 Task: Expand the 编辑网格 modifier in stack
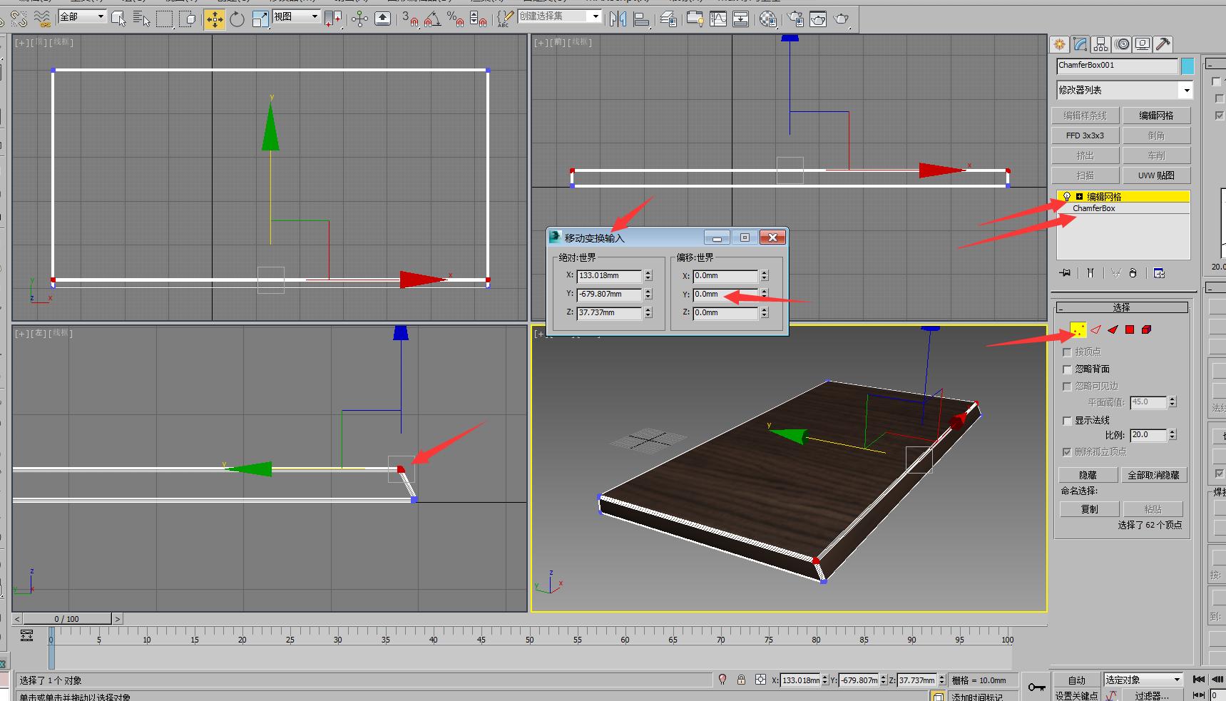(1079, 197)
